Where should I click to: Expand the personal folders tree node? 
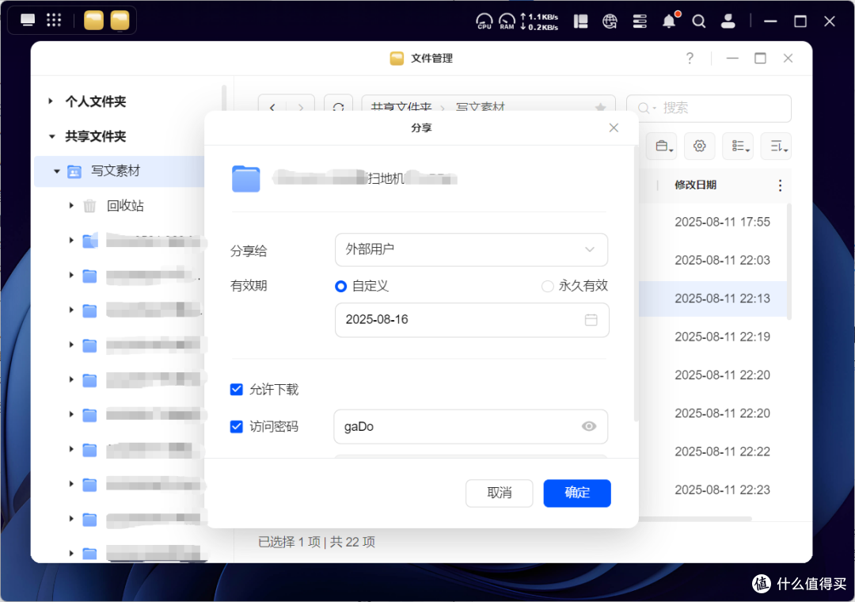click(x=50, y=101)
